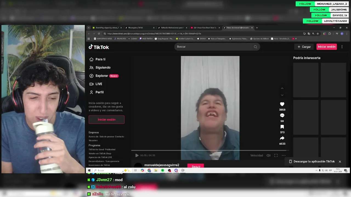Click the browser back arrow
The width and height of the screenshot is (351, 197).
(x=89, y=34)
